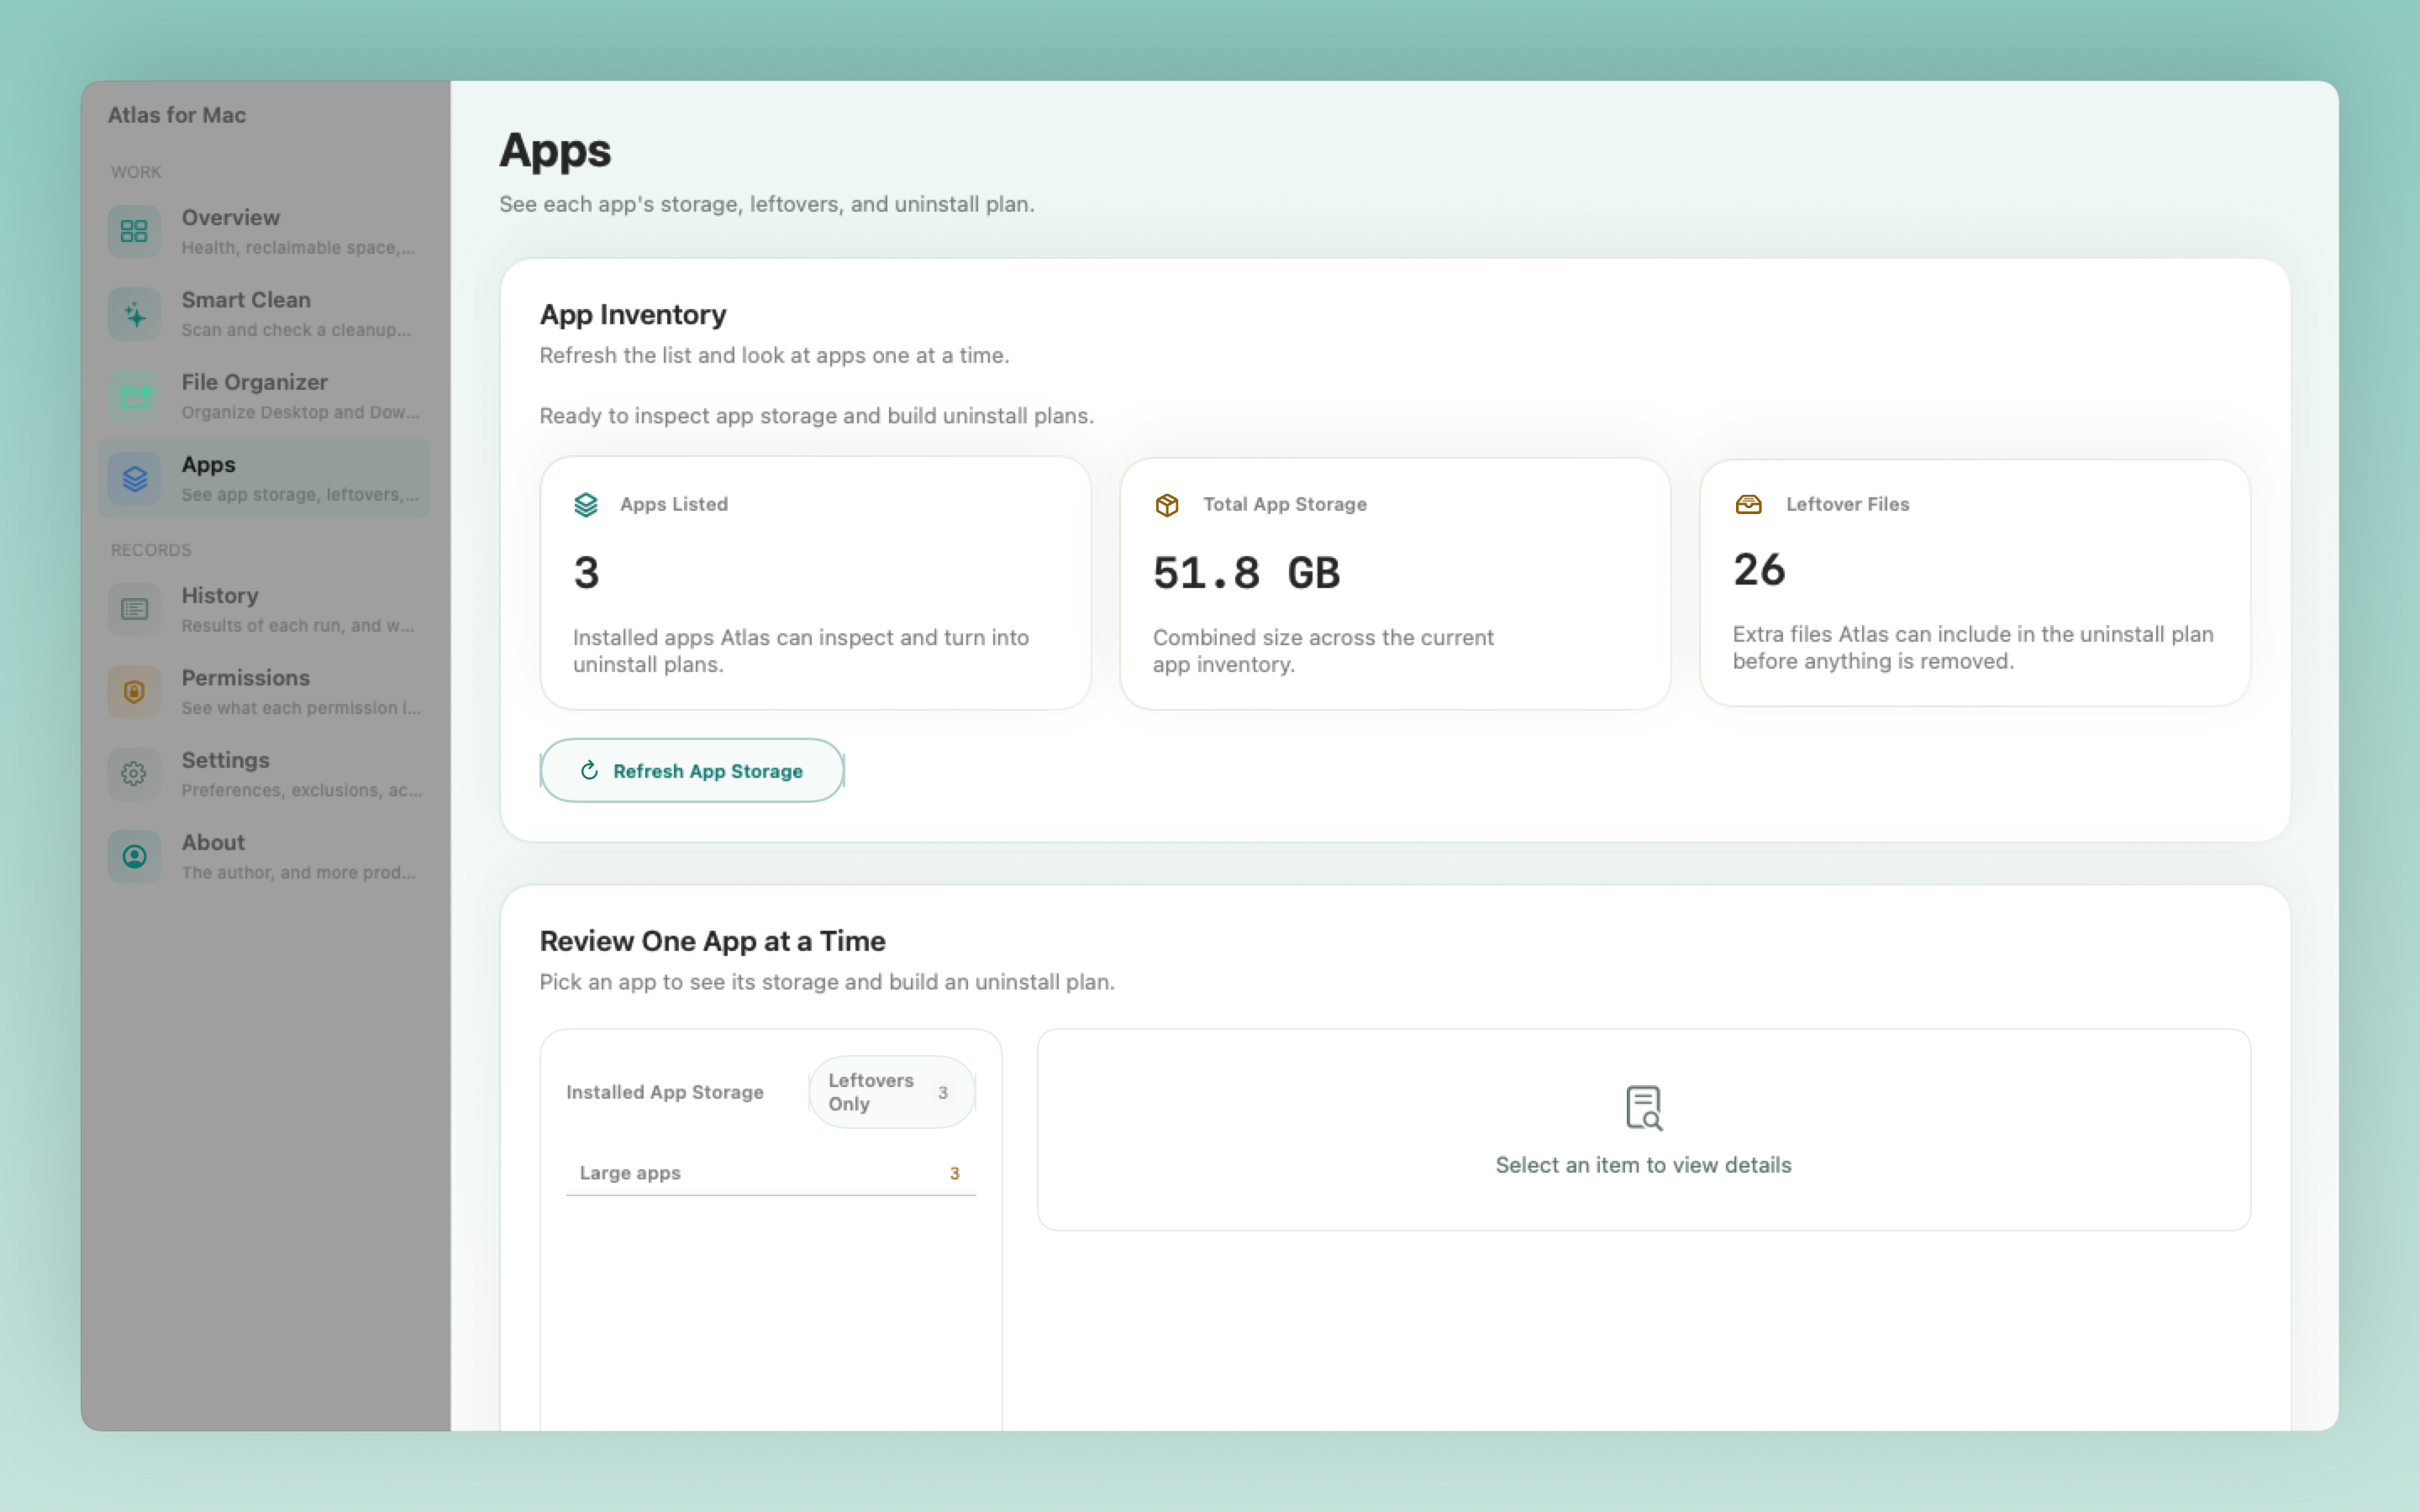
Task: Select the Smart Clean sparkle icon
Action: [134, 314]
